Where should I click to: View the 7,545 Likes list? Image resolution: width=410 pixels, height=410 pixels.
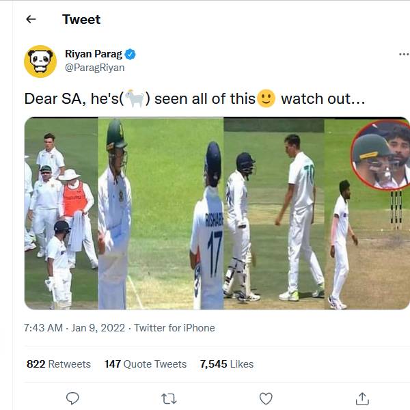click(x=226, y=364)
